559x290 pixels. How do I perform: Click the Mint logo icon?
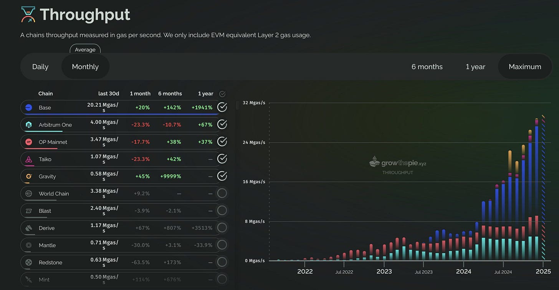coord(28,280)
